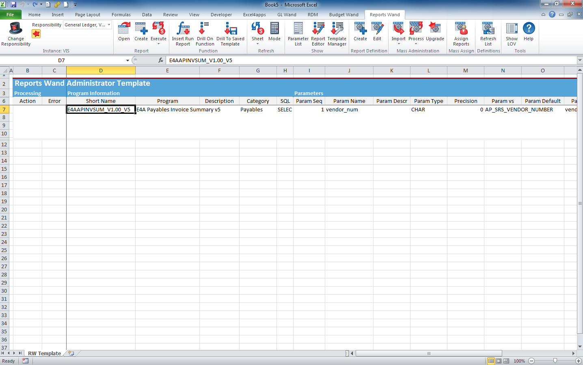Open the Report Editor

(318, 34)
